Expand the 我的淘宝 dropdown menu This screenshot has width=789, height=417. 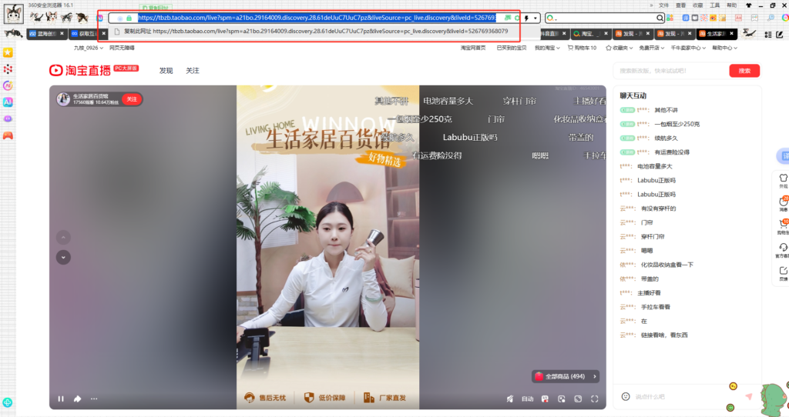[546, 48]
